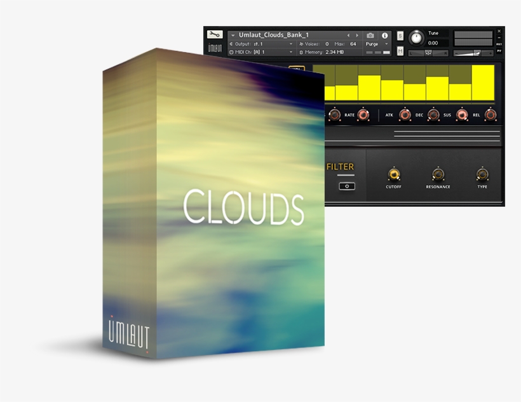Image resolution: width=521 pixels, height=402 pixels.
Task: Open the instrument info (i) icon
Action: (x=386, y=34)
